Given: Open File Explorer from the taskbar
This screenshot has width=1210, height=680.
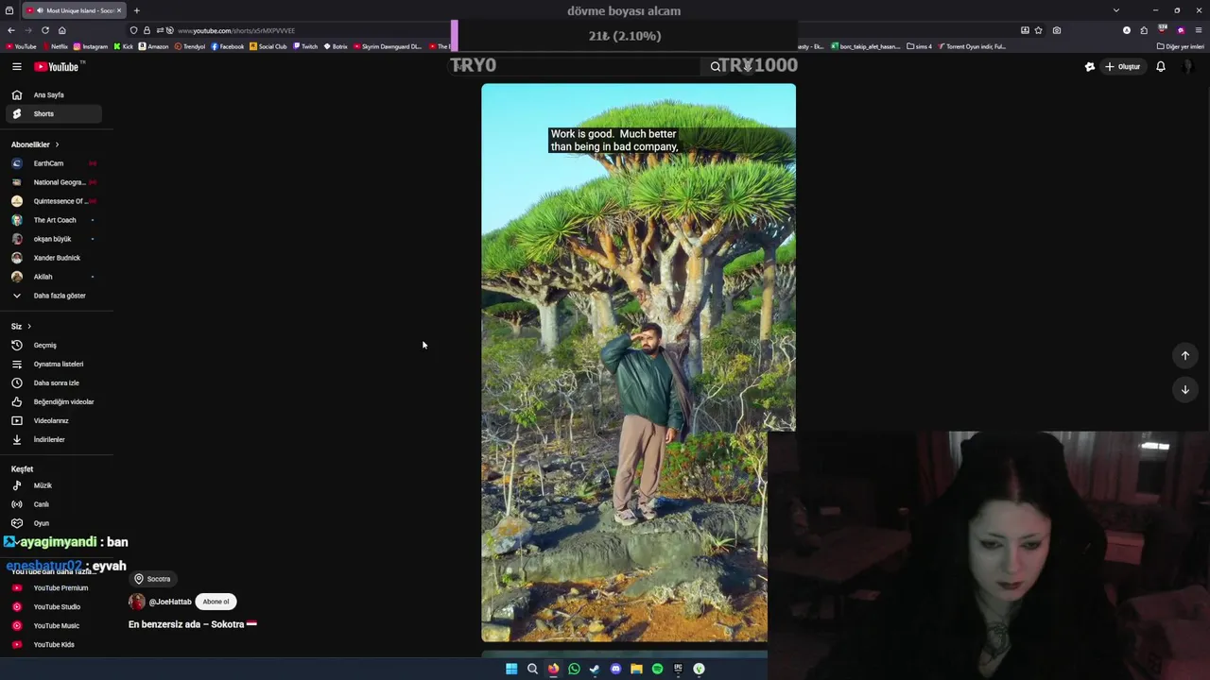Looking at the screenshot, I should pos(636,669).
